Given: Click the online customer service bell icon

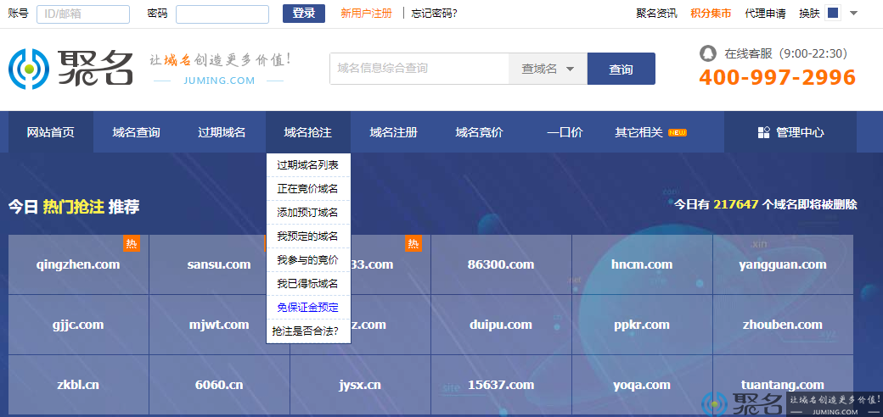Looking at the screenshot, I should 708,53.
